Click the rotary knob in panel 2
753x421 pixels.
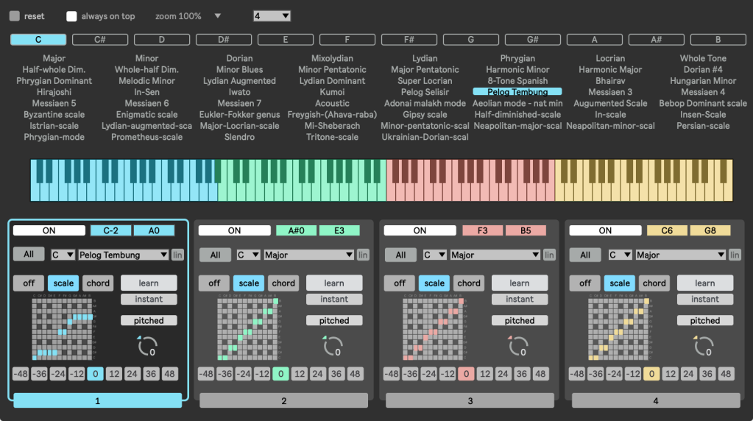point(333,345)
